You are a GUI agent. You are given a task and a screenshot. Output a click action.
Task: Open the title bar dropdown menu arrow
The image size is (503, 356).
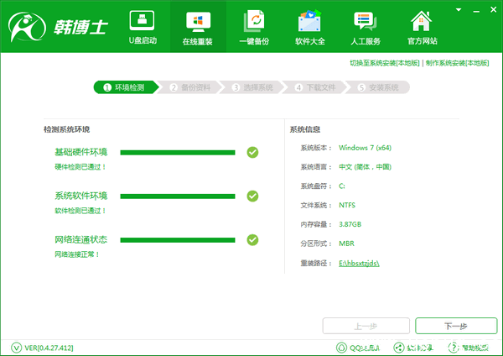459,10
